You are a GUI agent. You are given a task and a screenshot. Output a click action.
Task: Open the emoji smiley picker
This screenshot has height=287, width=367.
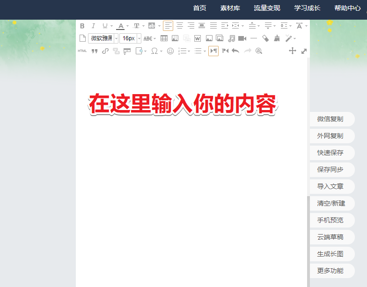tap(170, 51)
